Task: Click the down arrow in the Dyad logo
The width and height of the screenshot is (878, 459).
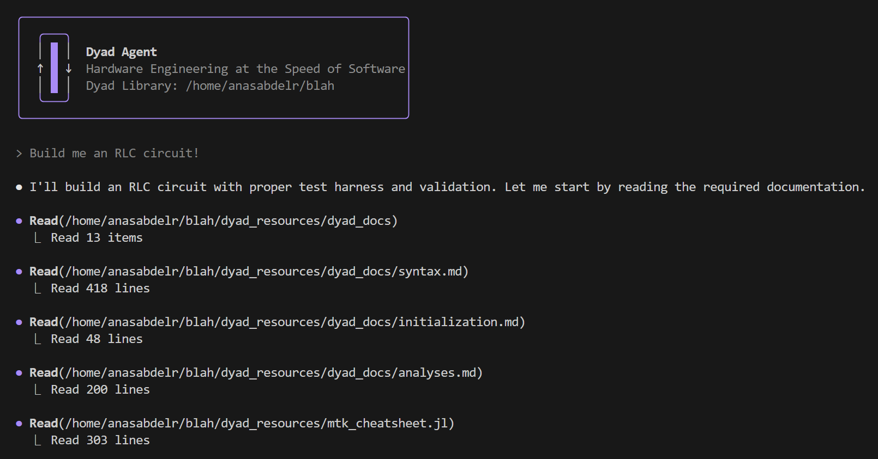Action: [69, 68]
